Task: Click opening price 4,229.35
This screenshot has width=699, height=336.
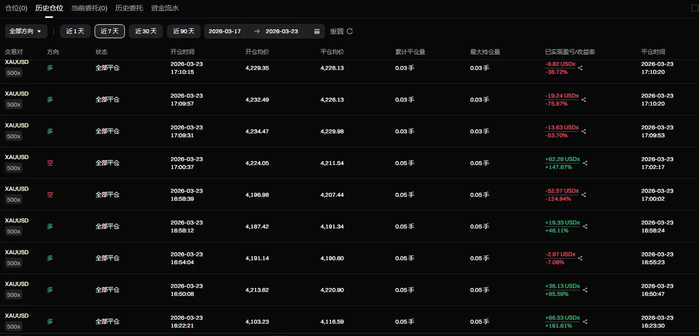Action: pos(257,68)
